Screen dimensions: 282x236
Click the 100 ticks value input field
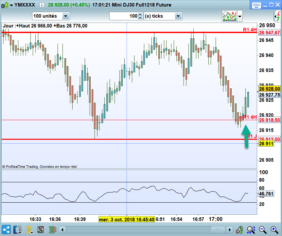click(124, 16)
